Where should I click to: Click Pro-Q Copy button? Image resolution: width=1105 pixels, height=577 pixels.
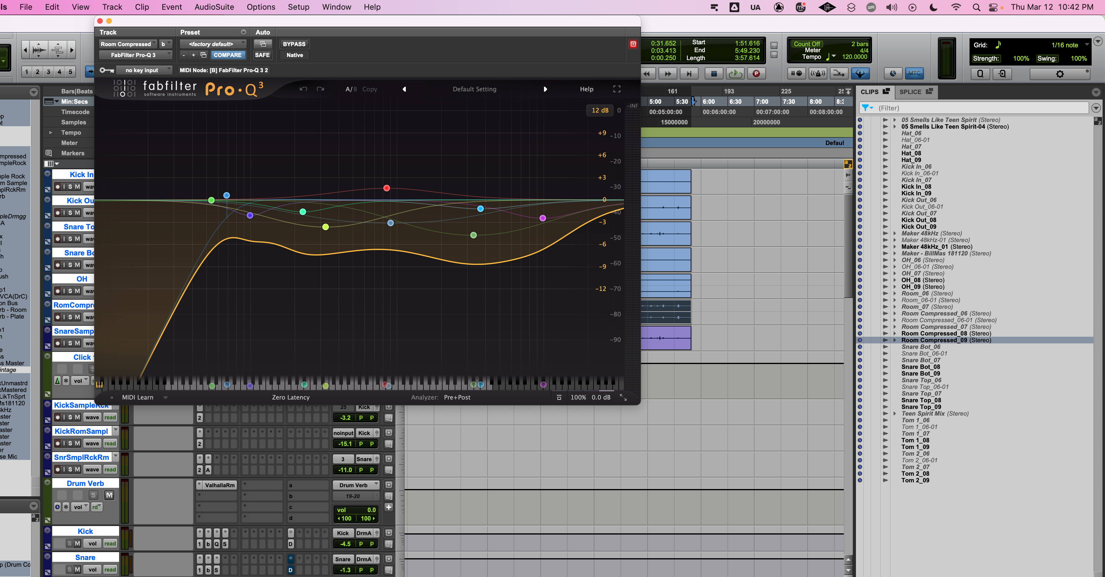pyautogui.click(x=369, y=89)
